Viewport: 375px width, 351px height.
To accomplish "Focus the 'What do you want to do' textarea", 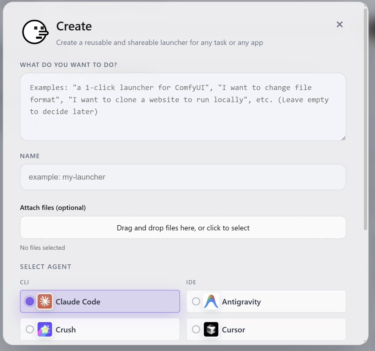I will click(183, 107).
